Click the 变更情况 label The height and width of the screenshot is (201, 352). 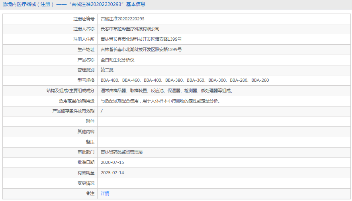[86, 183]
